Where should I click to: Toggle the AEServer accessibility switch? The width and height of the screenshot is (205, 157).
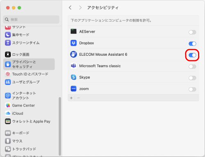[192, 32]
